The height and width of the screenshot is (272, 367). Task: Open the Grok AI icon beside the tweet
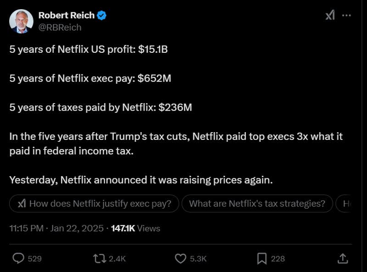tap(330, 15)
